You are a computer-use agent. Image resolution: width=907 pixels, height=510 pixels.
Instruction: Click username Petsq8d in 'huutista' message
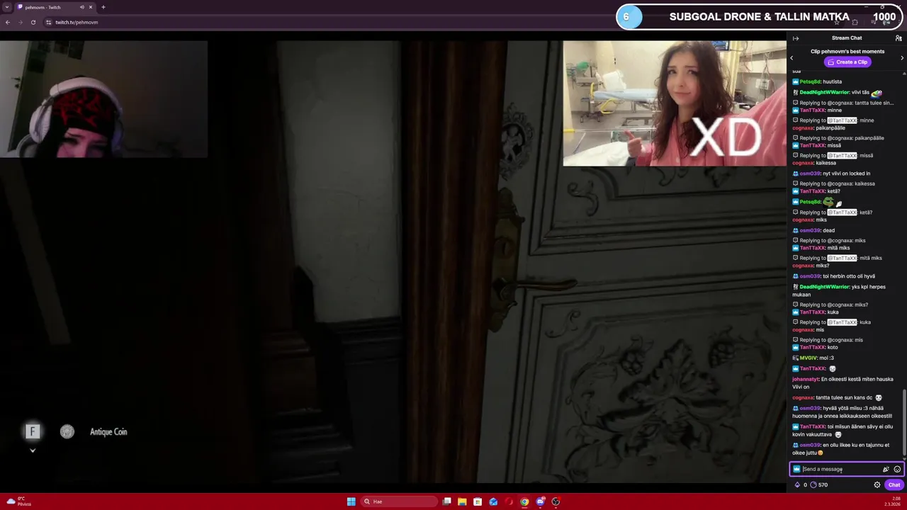click(810, 81)
